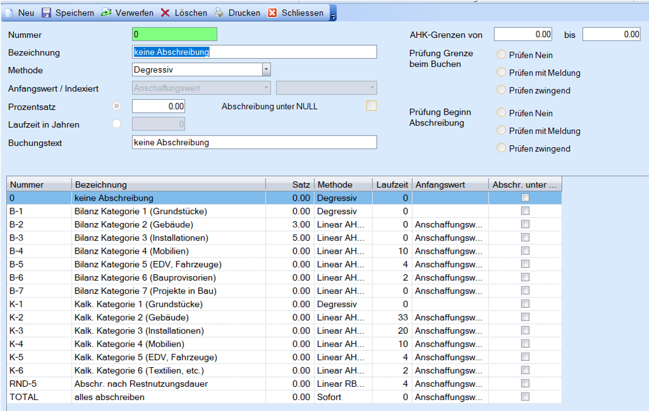Open the Methode dropdown
Image resolution: width=649 pixels, height=411 pixels.
266,70
